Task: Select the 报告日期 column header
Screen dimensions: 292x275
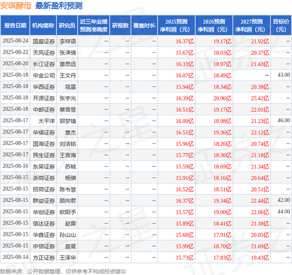Action: (x=15, y=25)
